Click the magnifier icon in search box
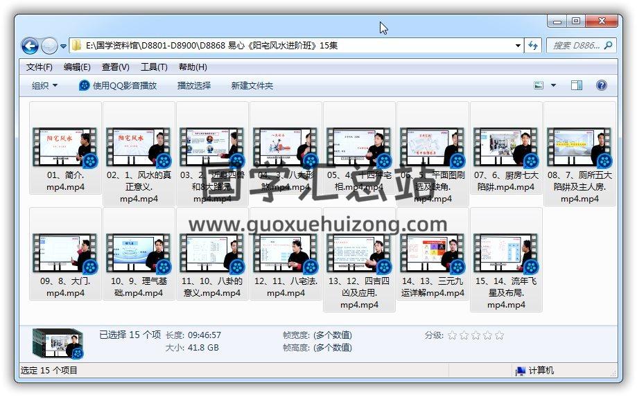This screenshot has height=397, width=637. click(608, 46)
